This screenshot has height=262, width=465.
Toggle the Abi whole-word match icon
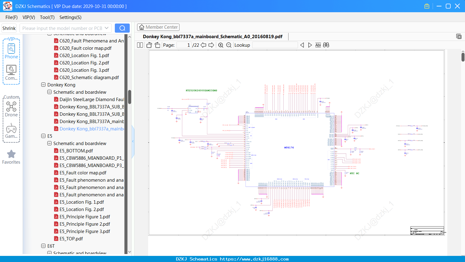click(x=318, y=45)
